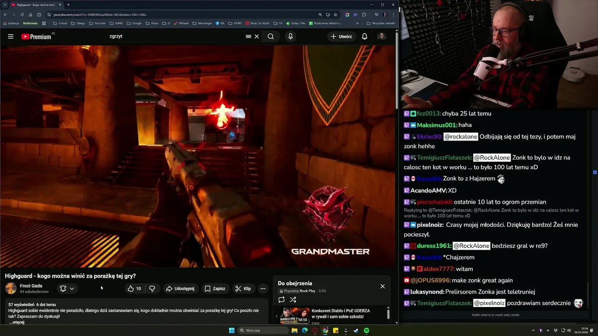Play the 'Konkurent Diablo i PoE UDERZA' playlist video
598x336 pixels.
click(332, 315)
